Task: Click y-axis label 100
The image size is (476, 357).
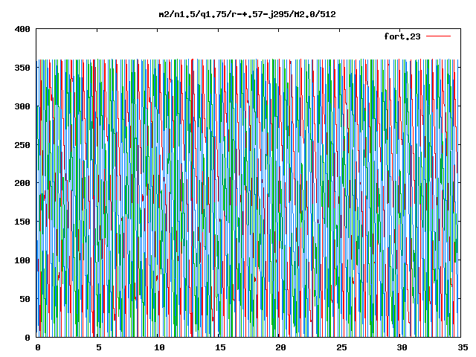Action: [x=22, y=260]
